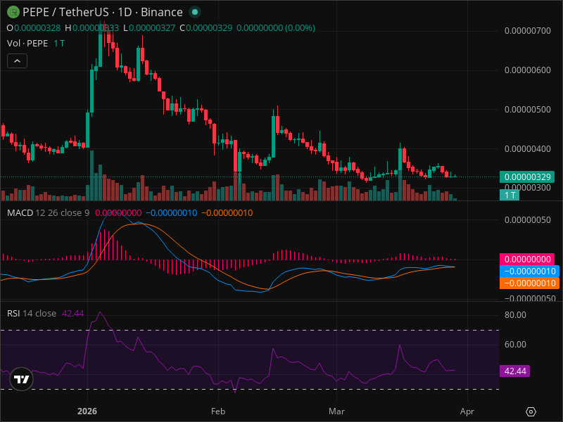Screen dimensions: 563x422
Task: Click the Feb label on time axis
Action: [218, 411]
